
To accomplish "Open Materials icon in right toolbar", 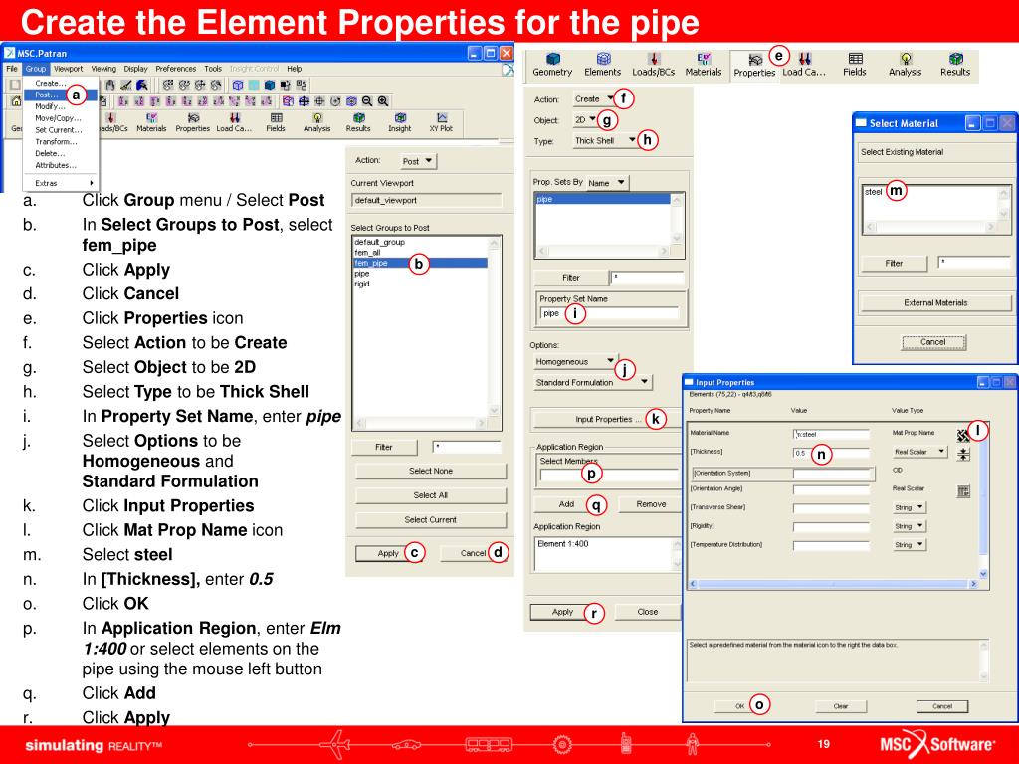I will coord(704,65).
